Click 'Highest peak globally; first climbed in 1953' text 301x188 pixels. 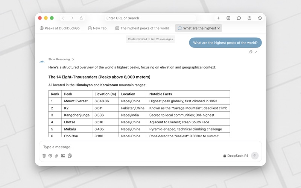point(183,101)
